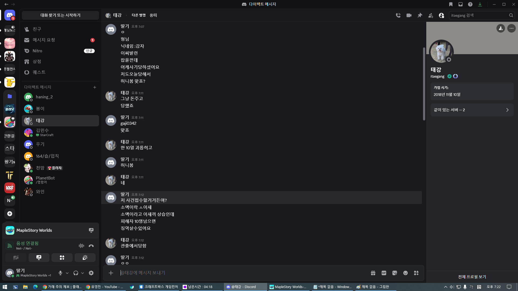Open the 퀘스트 quests page
The image size is (518, 291).
tap(60, 72)
